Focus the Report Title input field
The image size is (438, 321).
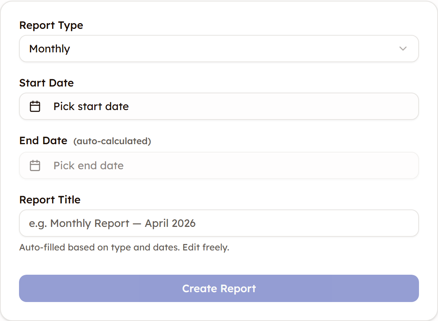(219, 223)
